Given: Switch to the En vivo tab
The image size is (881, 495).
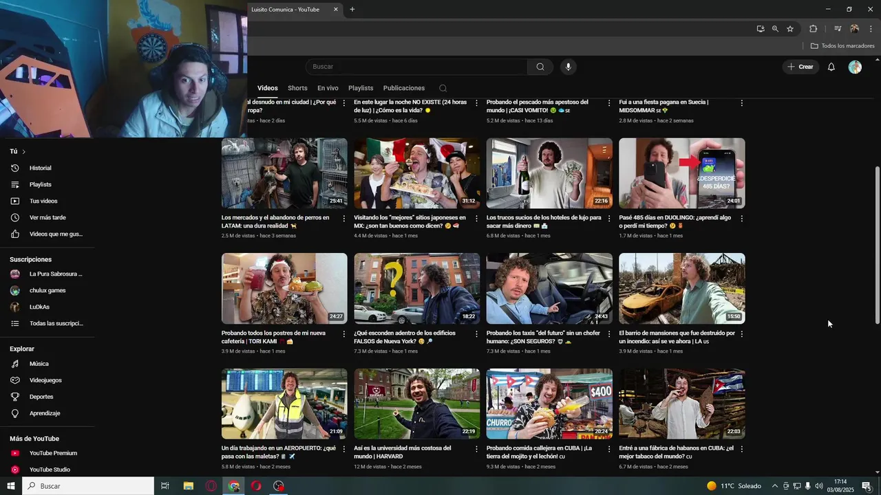Looking at the screenshot, I should pos(328,88).
